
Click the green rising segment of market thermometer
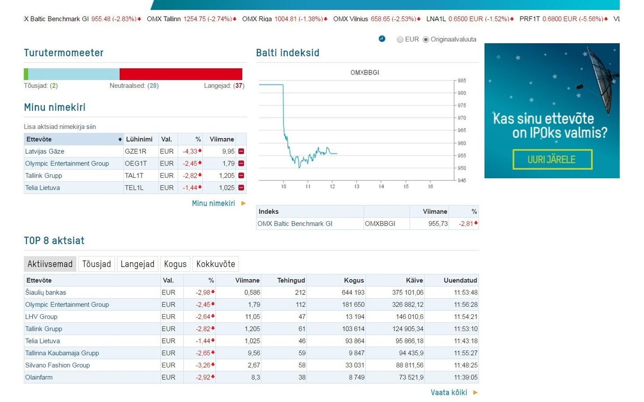26,74
